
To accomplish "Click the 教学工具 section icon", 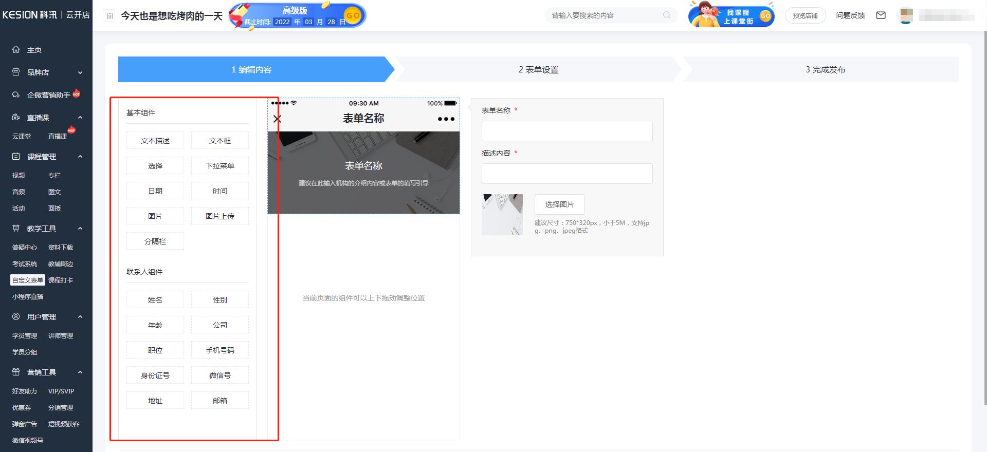I will (x=16, y=229).
